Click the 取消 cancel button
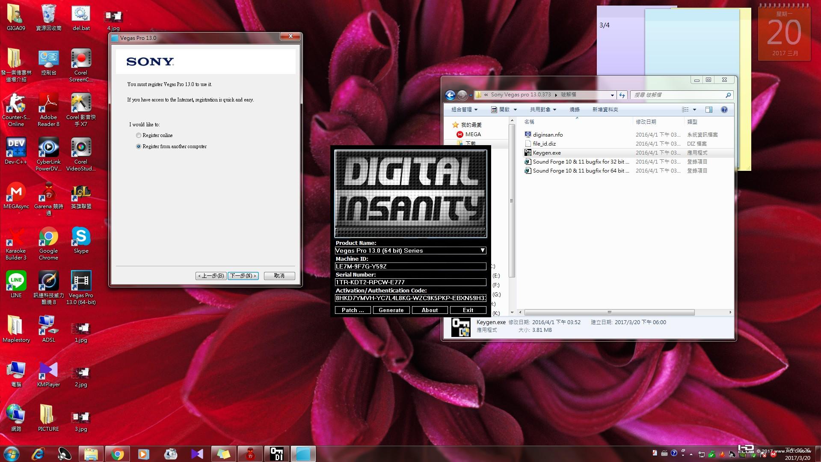 (279, 276)
